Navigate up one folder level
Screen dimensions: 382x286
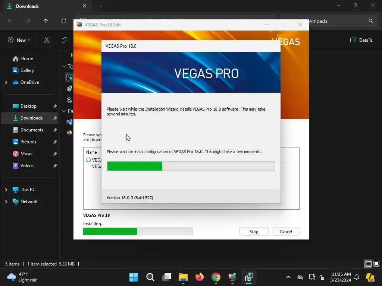coord(46,21)
